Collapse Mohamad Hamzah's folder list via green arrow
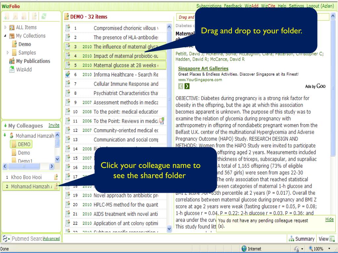The height and width of the screenshot is (253, 338). [5, 135]
